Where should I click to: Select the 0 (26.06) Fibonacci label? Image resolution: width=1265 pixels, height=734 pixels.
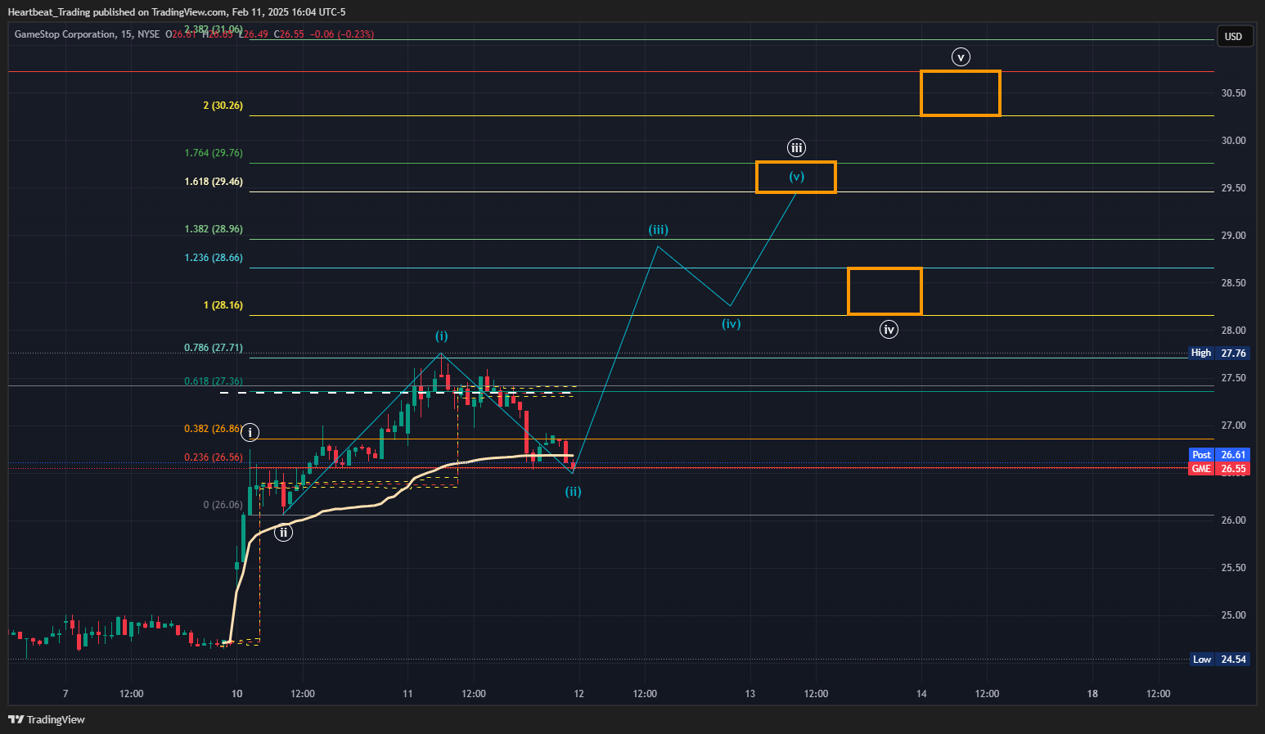pos(223,505)
